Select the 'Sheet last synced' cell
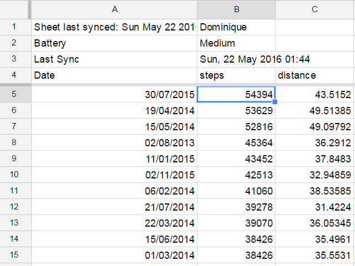 click(114, 27)
